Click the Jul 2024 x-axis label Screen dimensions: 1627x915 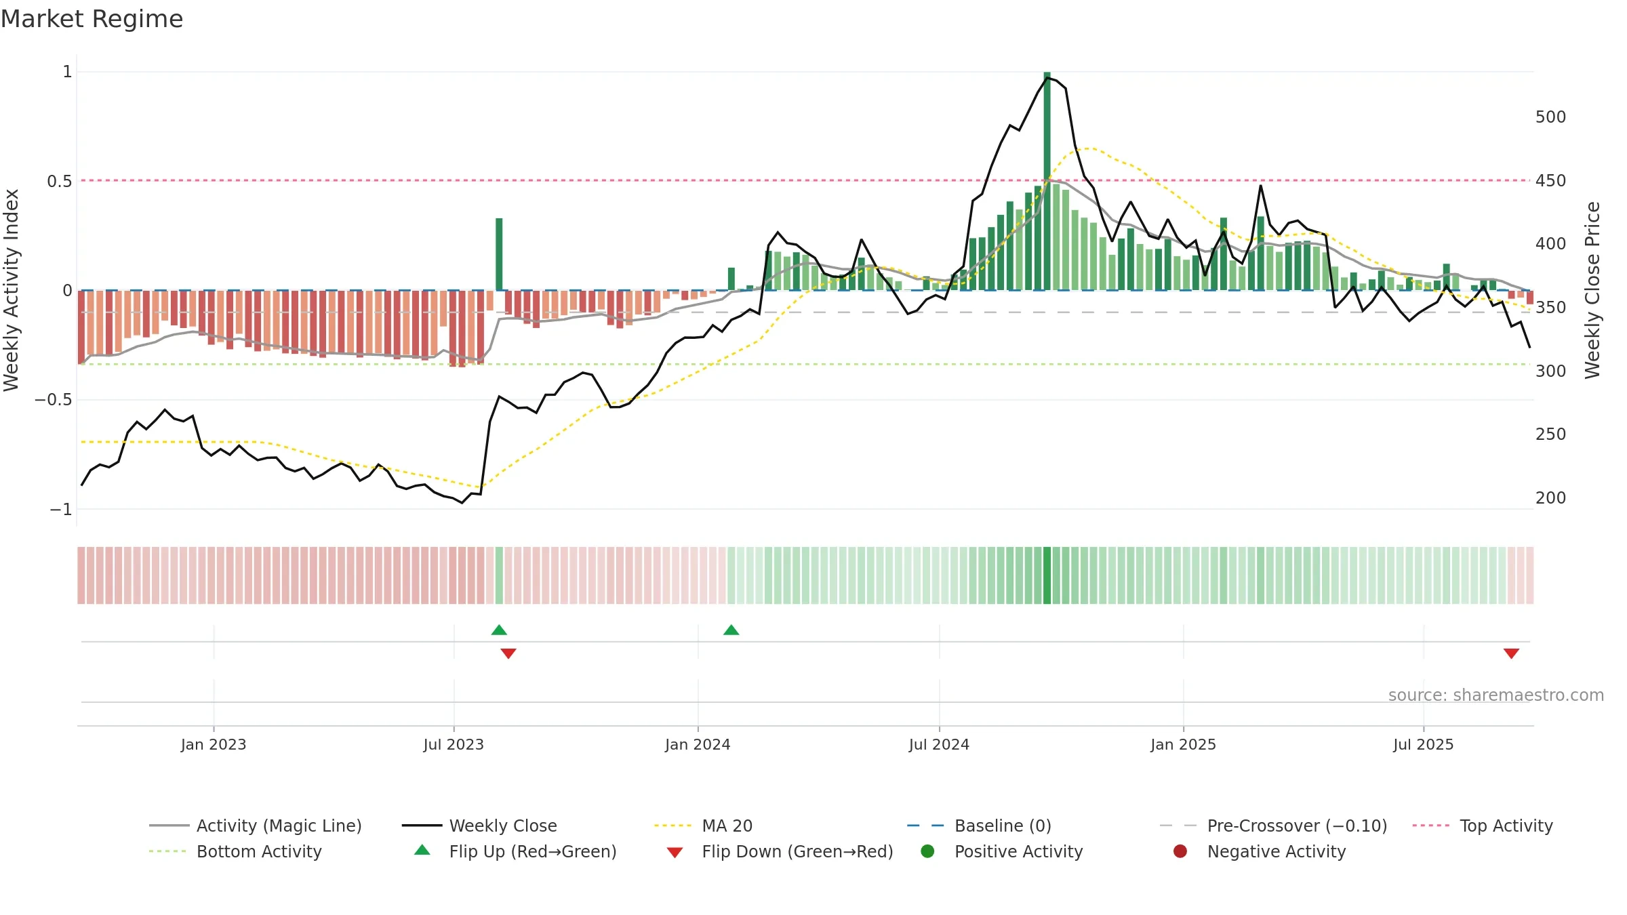[939, 744]
